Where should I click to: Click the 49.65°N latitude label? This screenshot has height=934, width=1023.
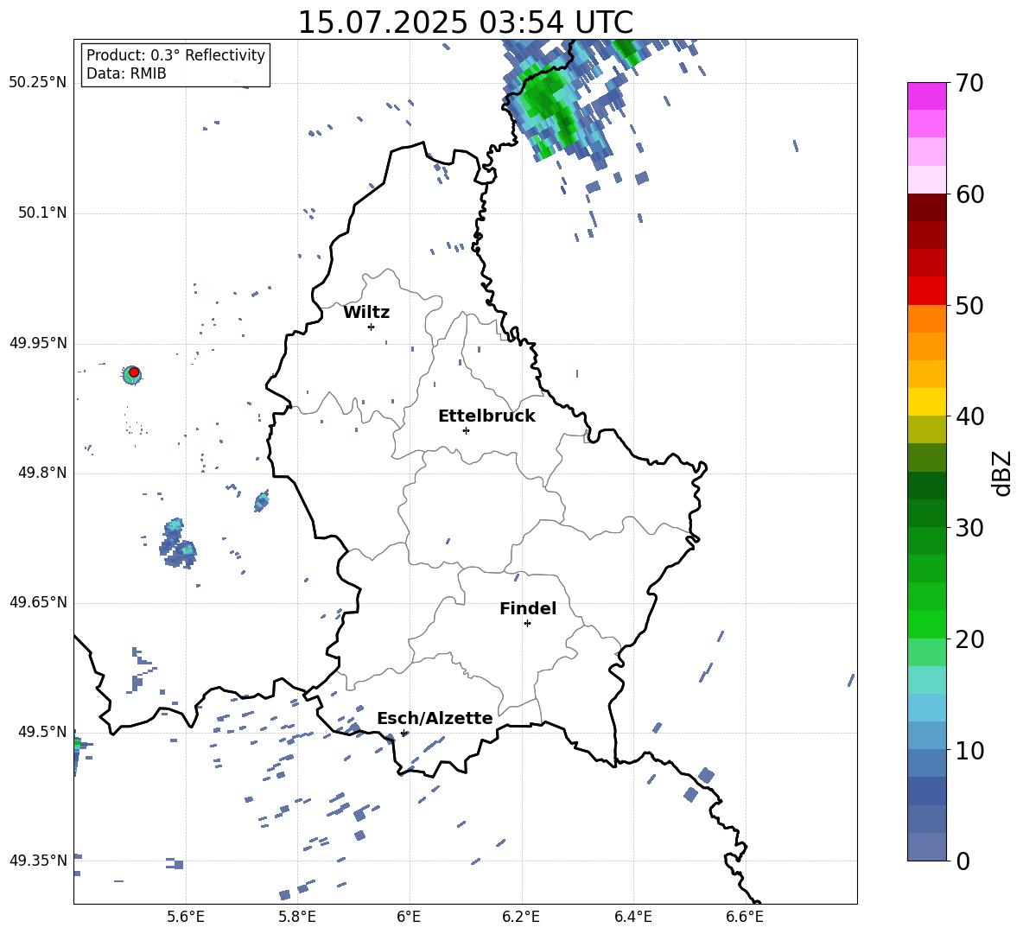pyautogui.click(x=38, y=602)
